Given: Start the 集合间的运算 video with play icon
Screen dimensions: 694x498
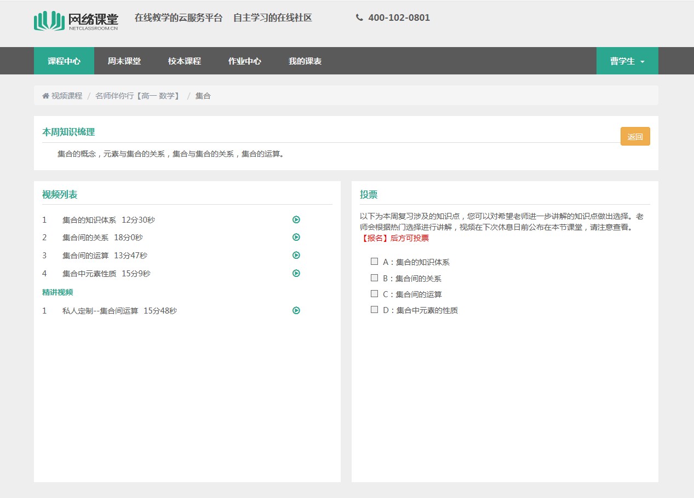Looking at the screenshot, I should tap(296, 255).
